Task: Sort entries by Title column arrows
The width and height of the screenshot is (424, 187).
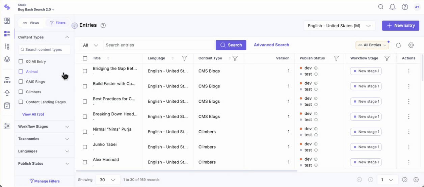Action: [x=108, y=58]
